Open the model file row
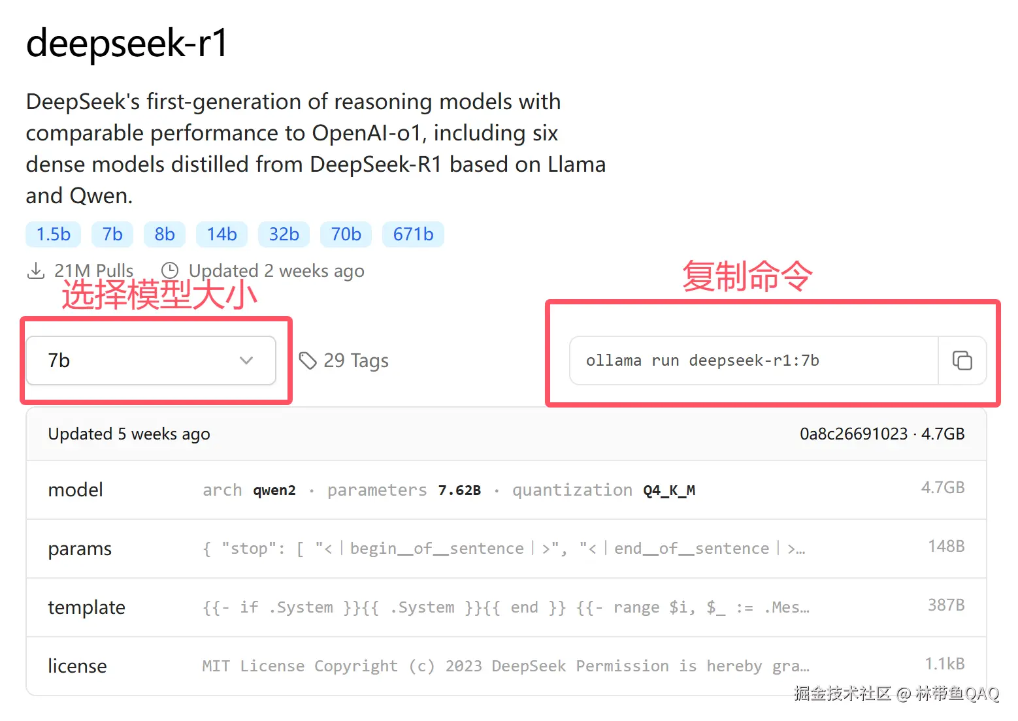1018x721 pixels. [506, 490]
